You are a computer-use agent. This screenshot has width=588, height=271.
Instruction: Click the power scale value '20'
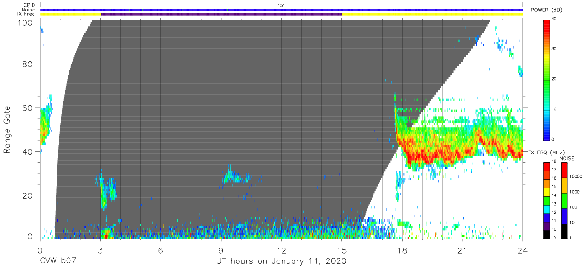click(554, 79)
